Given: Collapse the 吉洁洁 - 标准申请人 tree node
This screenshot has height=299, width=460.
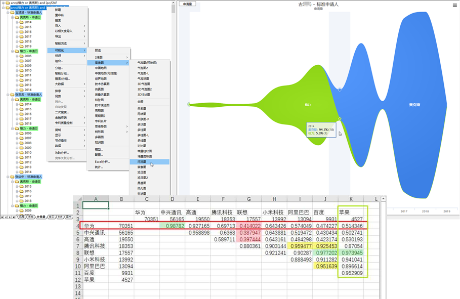Looking at the screenshot, I should pos(7,13).
